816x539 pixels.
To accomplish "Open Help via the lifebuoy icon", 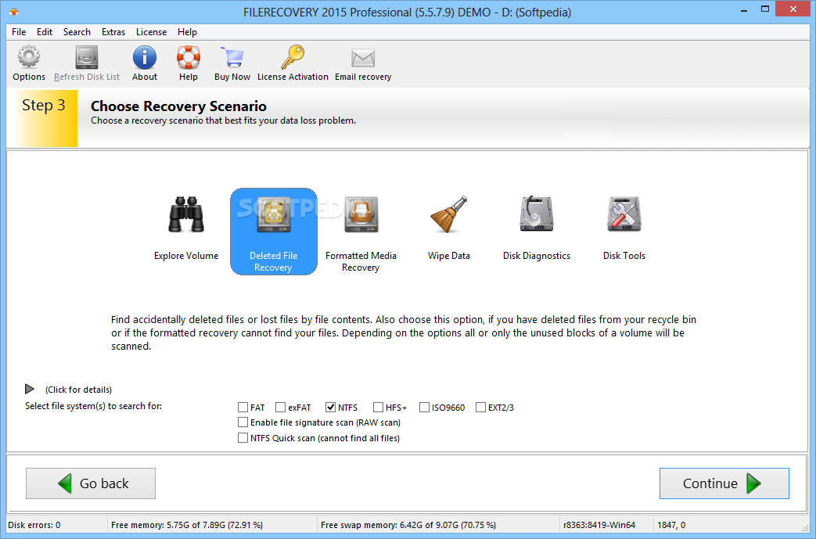I will point(188,57).
